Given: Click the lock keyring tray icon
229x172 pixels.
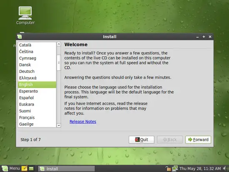Looking at the screenshot, I should click(168, 169).
